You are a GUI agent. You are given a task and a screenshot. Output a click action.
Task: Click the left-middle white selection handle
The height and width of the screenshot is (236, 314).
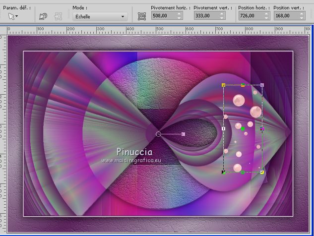[224, 129]
